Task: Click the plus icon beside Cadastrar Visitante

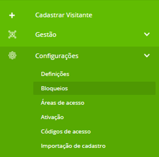Action: (12, 15)
